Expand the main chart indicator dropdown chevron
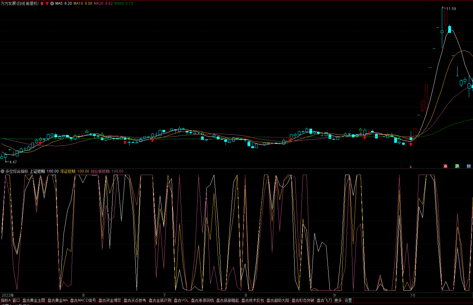Screen dimensions: 473x305 point(52,3)
